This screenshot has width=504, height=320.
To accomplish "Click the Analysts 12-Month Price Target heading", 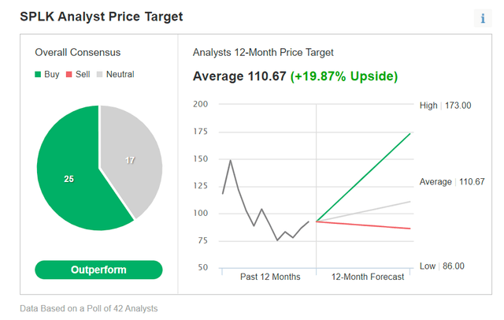I will 263,52.
